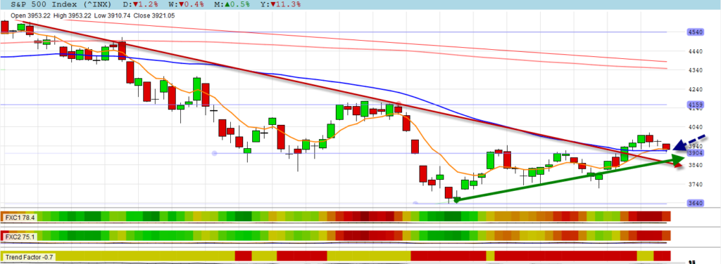Click the 4240 axis label
Image resolution: width=721 pixels, height=264 pixels.
pos(695,90)
